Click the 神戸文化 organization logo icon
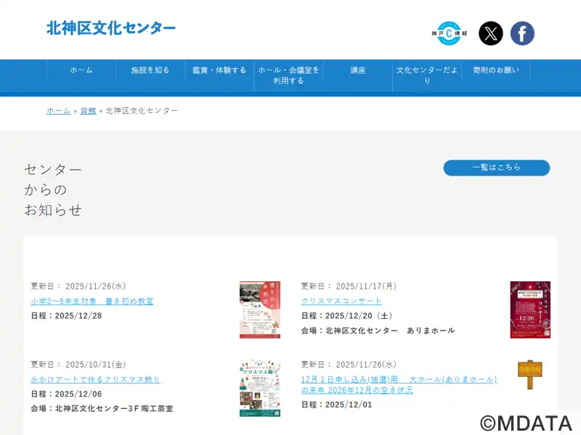Viewport: 581px width, 435px height. [449, 33]
